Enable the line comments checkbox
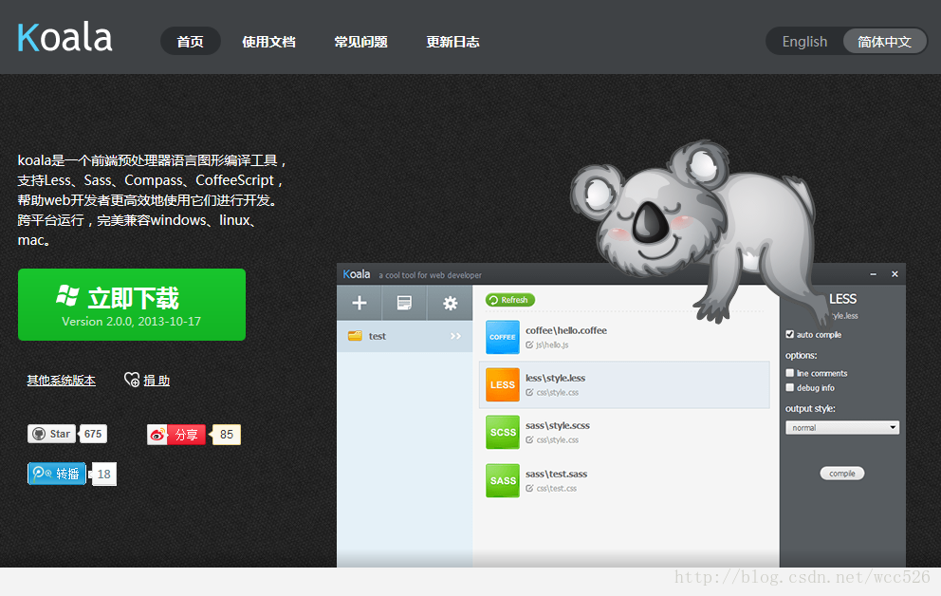The height and width of the screenshot is (596, 941). pyautogui.click(x=790, y=373)
